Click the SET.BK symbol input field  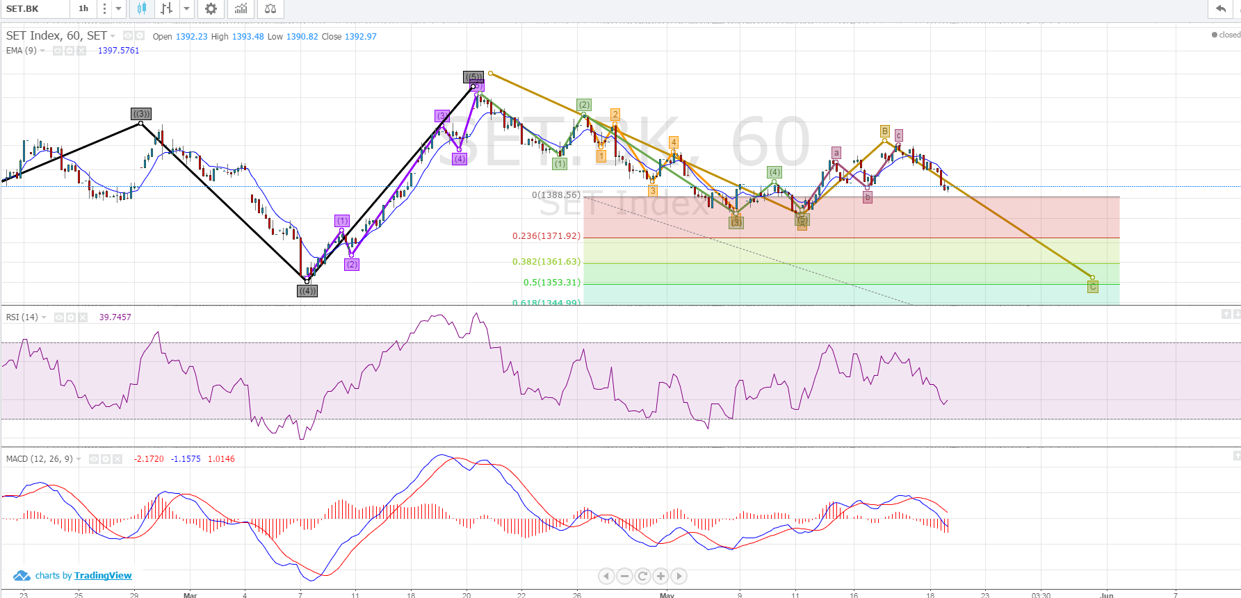[x=35, y=9]
